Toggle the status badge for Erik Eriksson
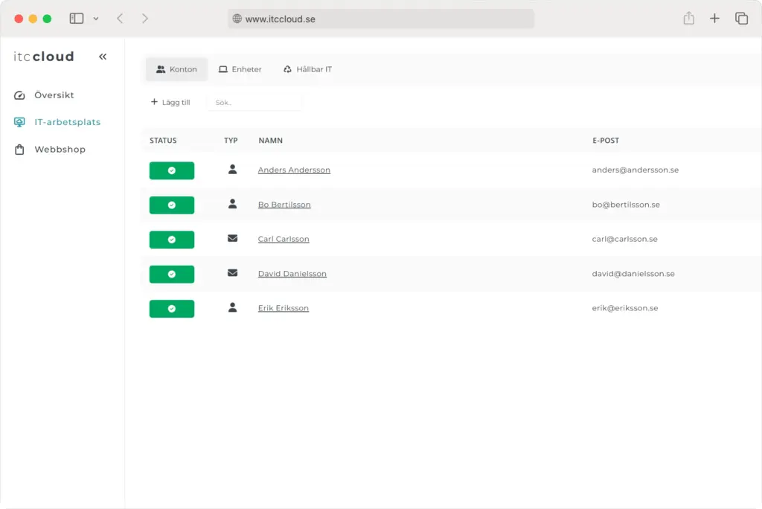 click(x=172, y=309)
